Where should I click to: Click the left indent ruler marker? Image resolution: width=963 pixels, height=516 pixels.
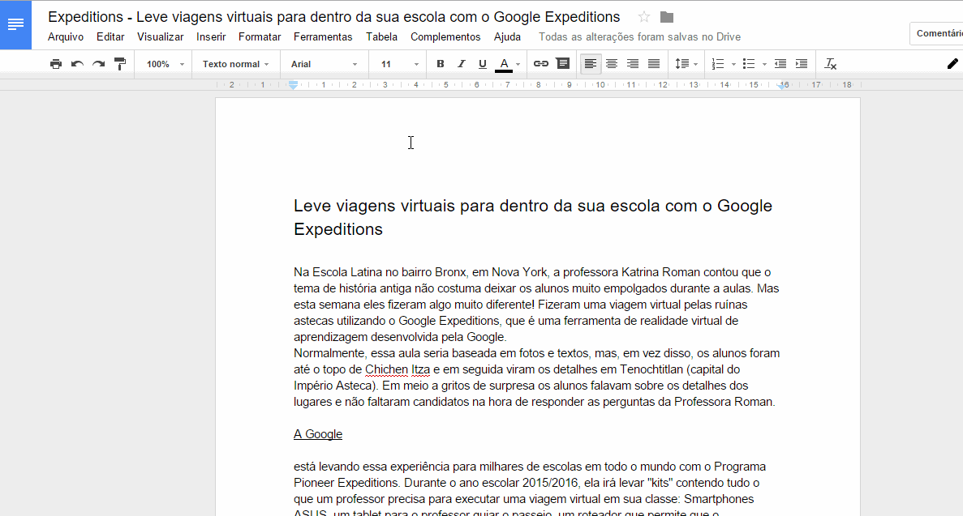click(294, 85)
